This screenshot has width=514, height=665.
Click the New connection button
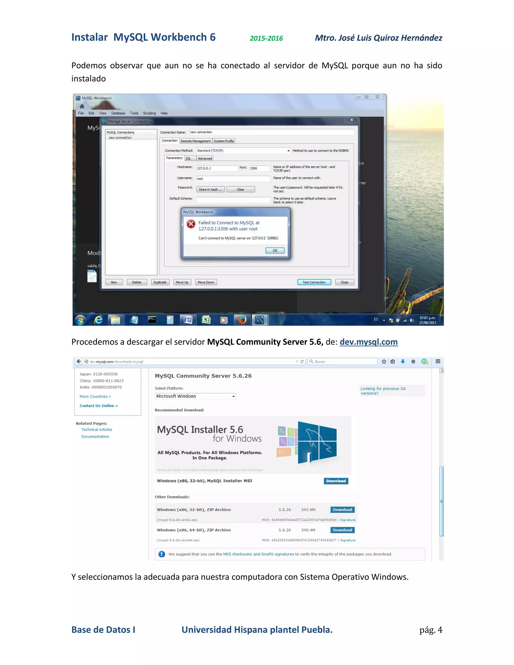(x=114, y=282)
